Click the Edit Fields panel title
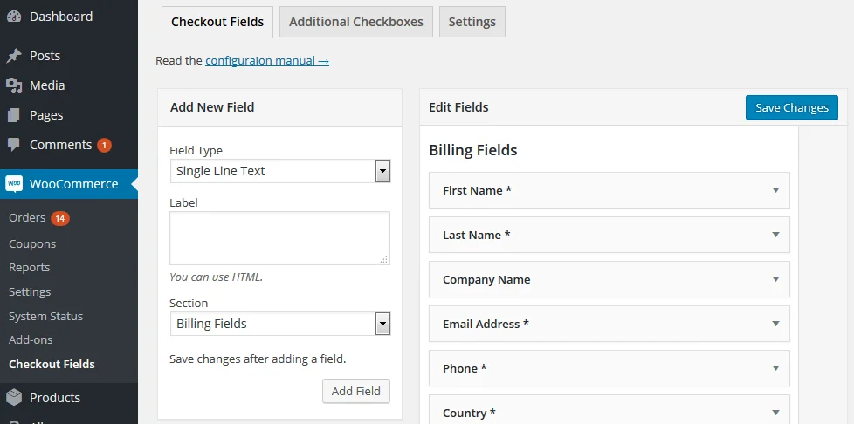Viewport: 854px width, 424px height. click(x=458, y=107)
